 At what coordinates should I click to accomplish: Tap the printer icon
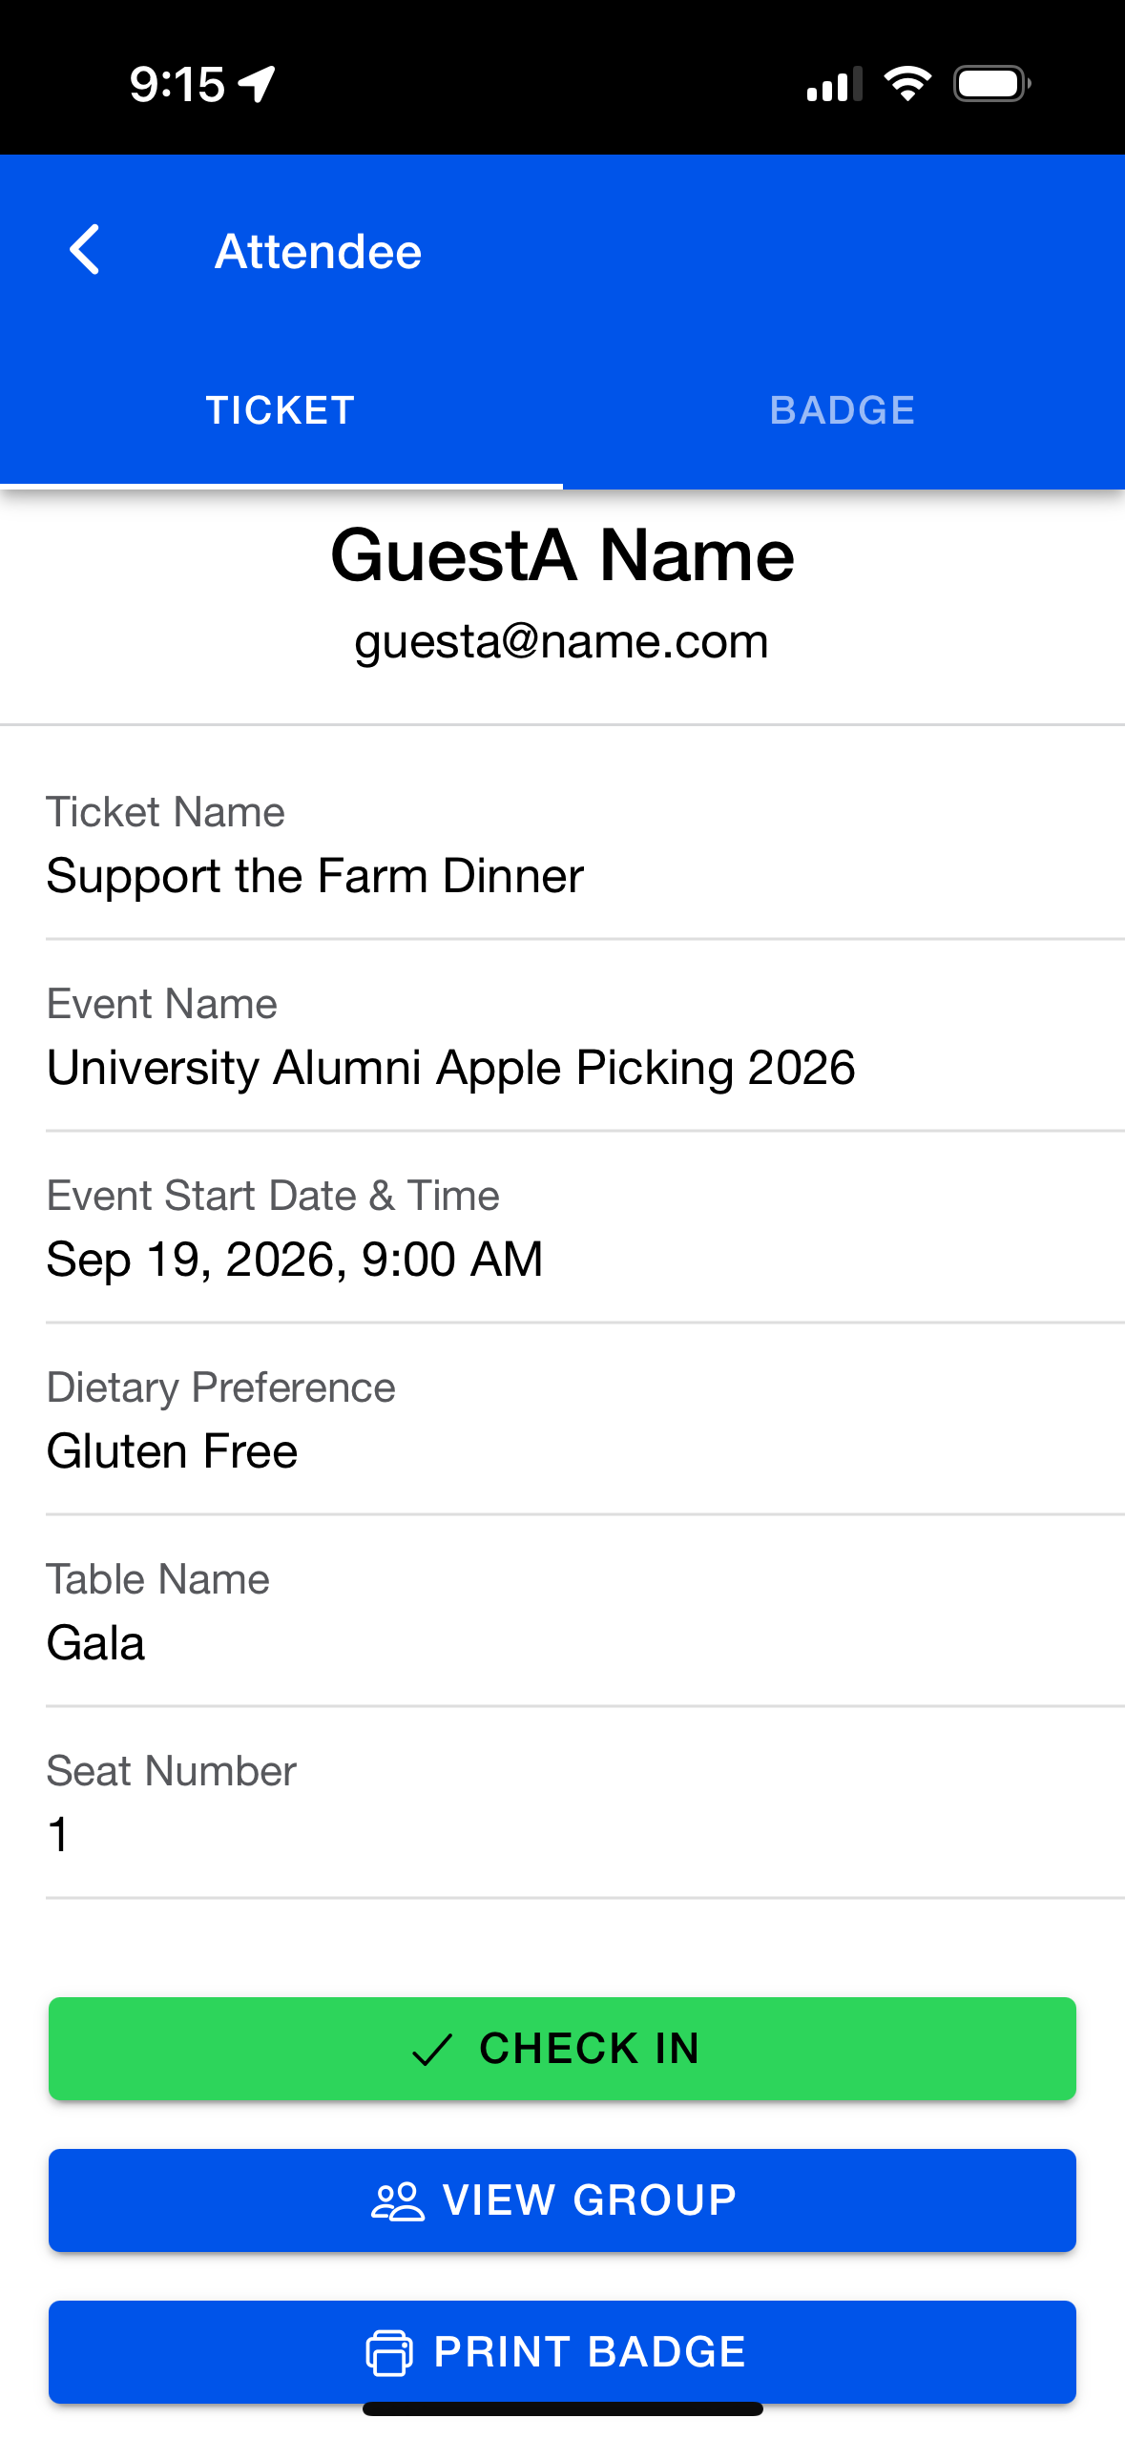click(389, 2352)
